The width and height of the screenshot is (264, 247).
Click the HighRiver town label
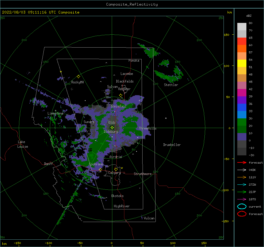(122, 206)
